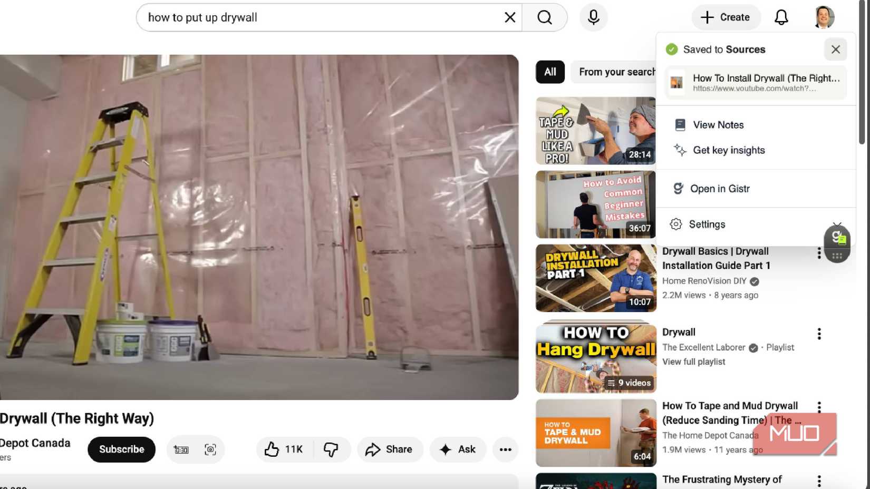Viewport: 870px width, 489px height.
Task: Toggle the thumbs down dislike button
Action: click(x=332, y=449)
